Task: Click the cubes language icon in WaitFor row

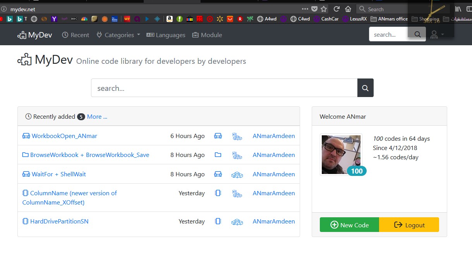Action: 237,175
